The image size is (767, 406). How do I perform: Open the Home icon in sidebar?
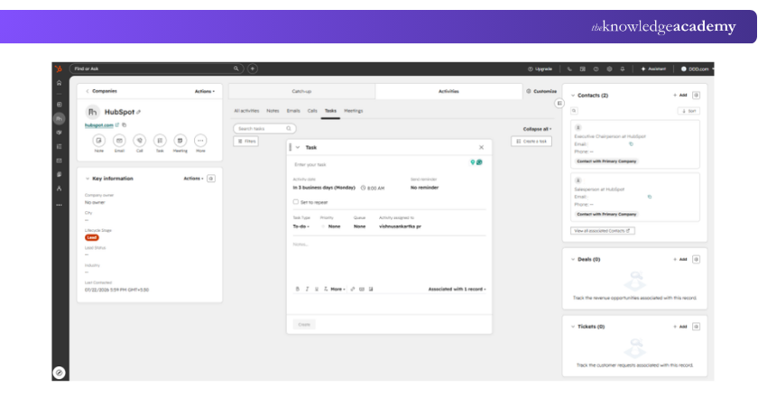tap(60, 83)
